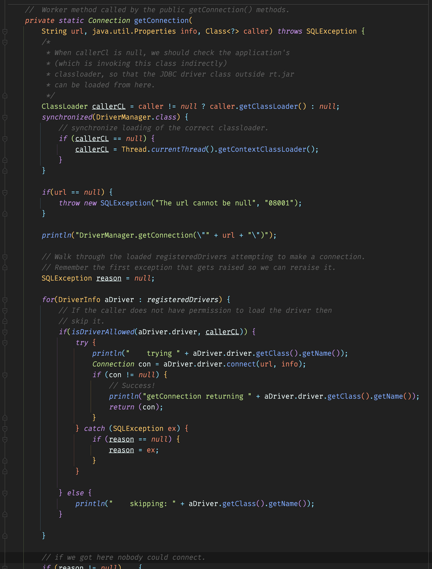The width and height of the screenshot is (432, 569).
Task: Click the 'private' keyword in the method declaration
Action: (x=40, y=21)
